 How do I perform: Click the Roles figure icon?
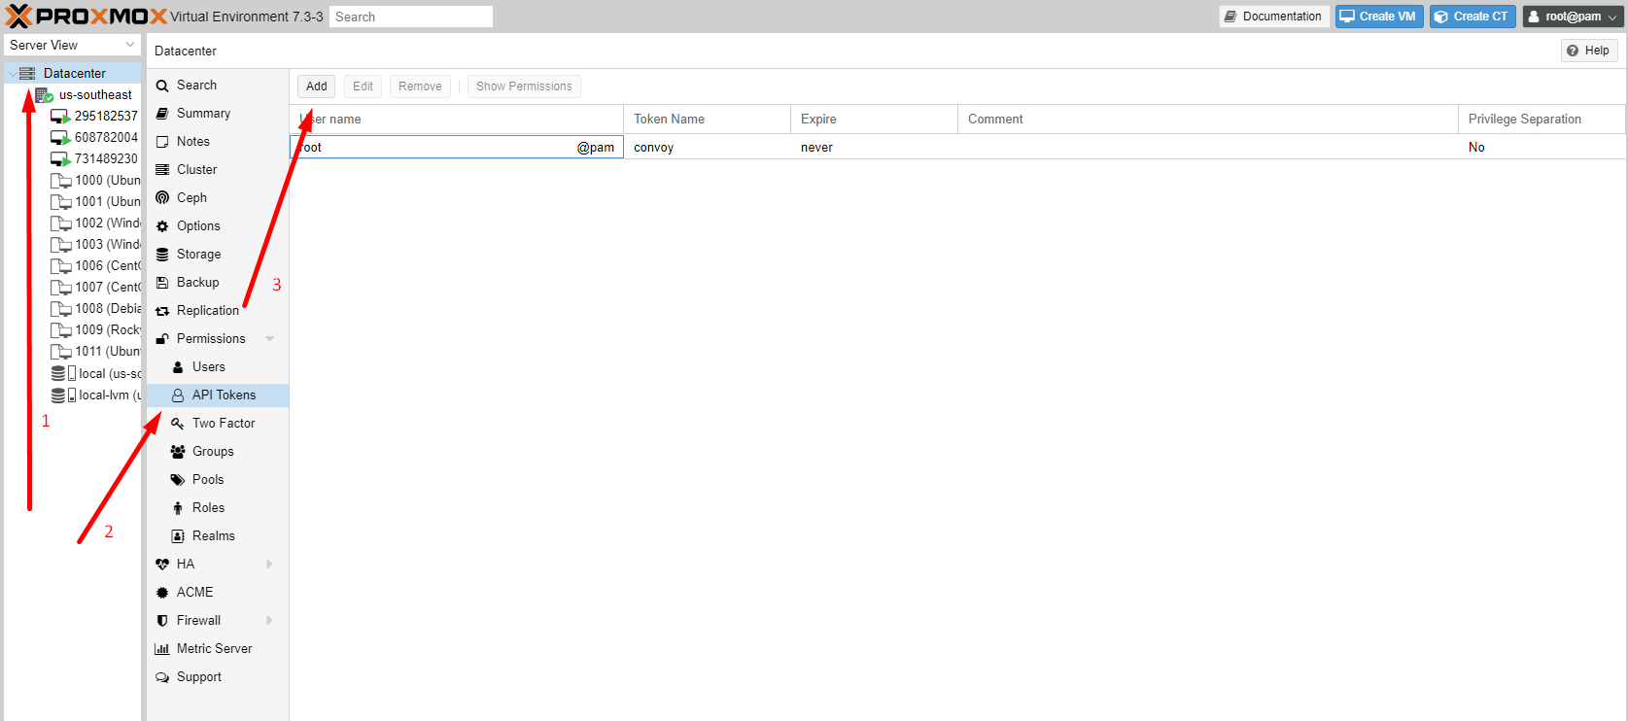[x=178, y=508]
